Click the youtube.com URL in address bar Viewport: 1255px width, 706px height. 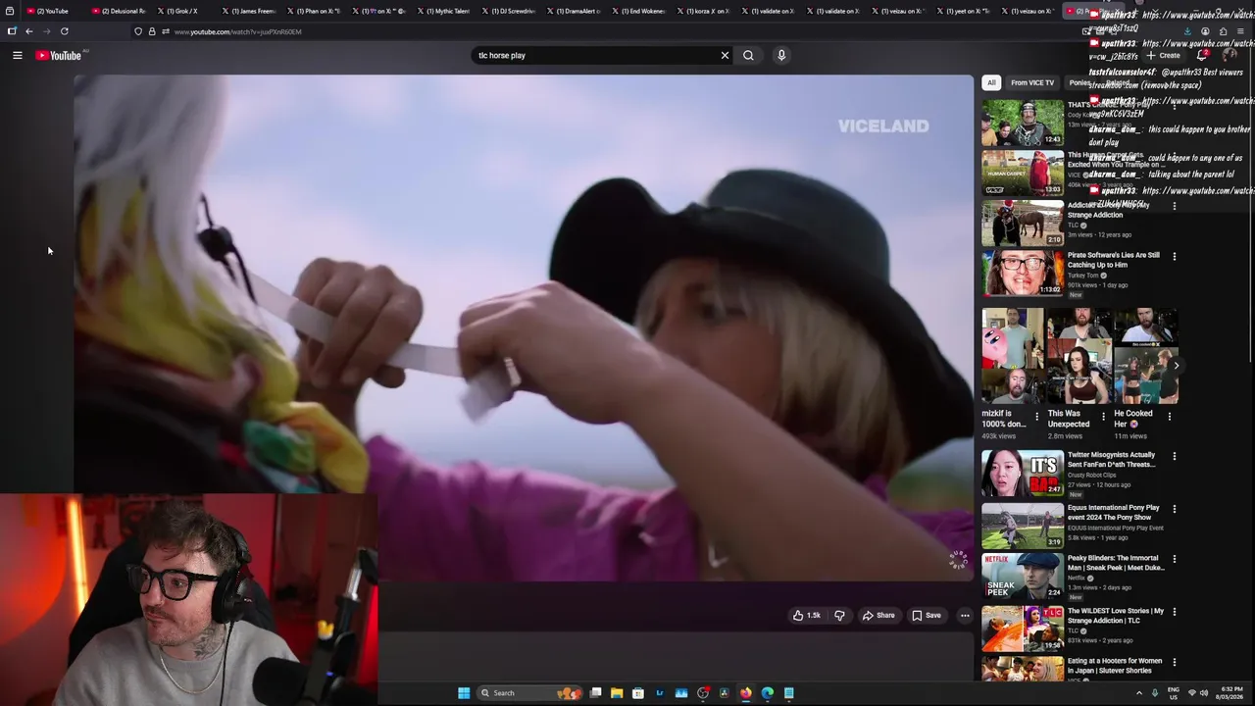click(238, 32)
